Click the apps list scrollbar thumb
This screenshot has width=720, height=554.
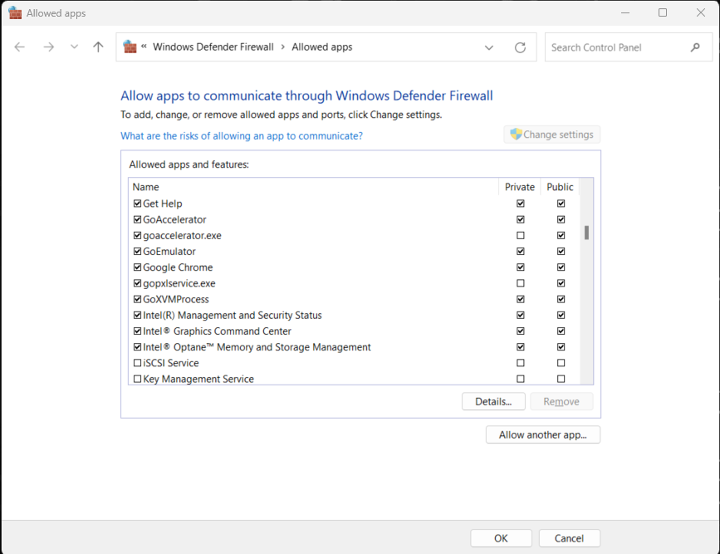[586, 233]
